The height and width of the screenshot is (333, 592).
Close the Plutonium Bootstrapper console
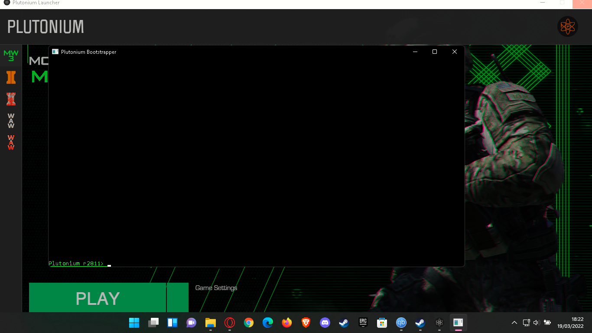point(455,52)
